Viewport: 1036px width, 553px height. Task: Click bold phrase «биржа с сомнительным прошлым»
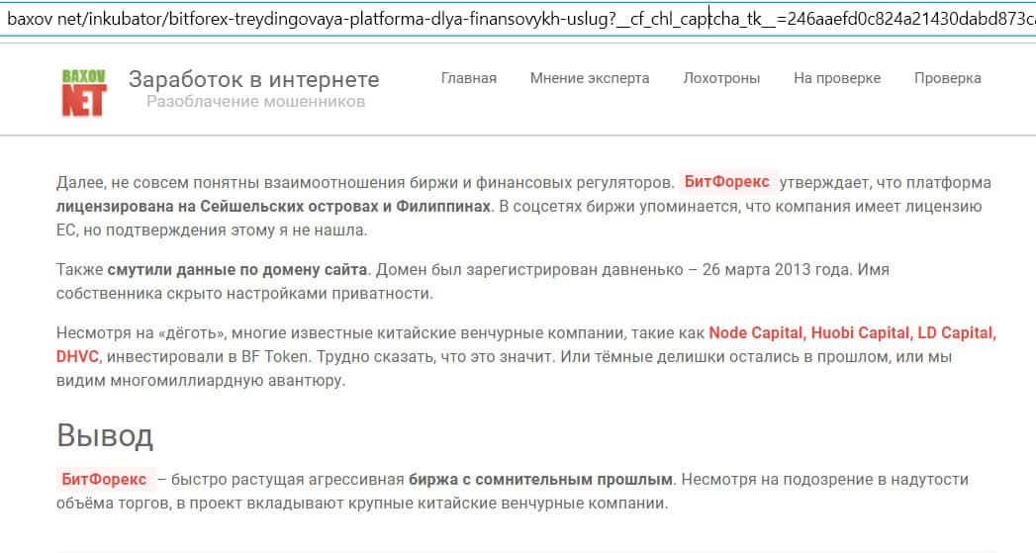coord(541,480)
